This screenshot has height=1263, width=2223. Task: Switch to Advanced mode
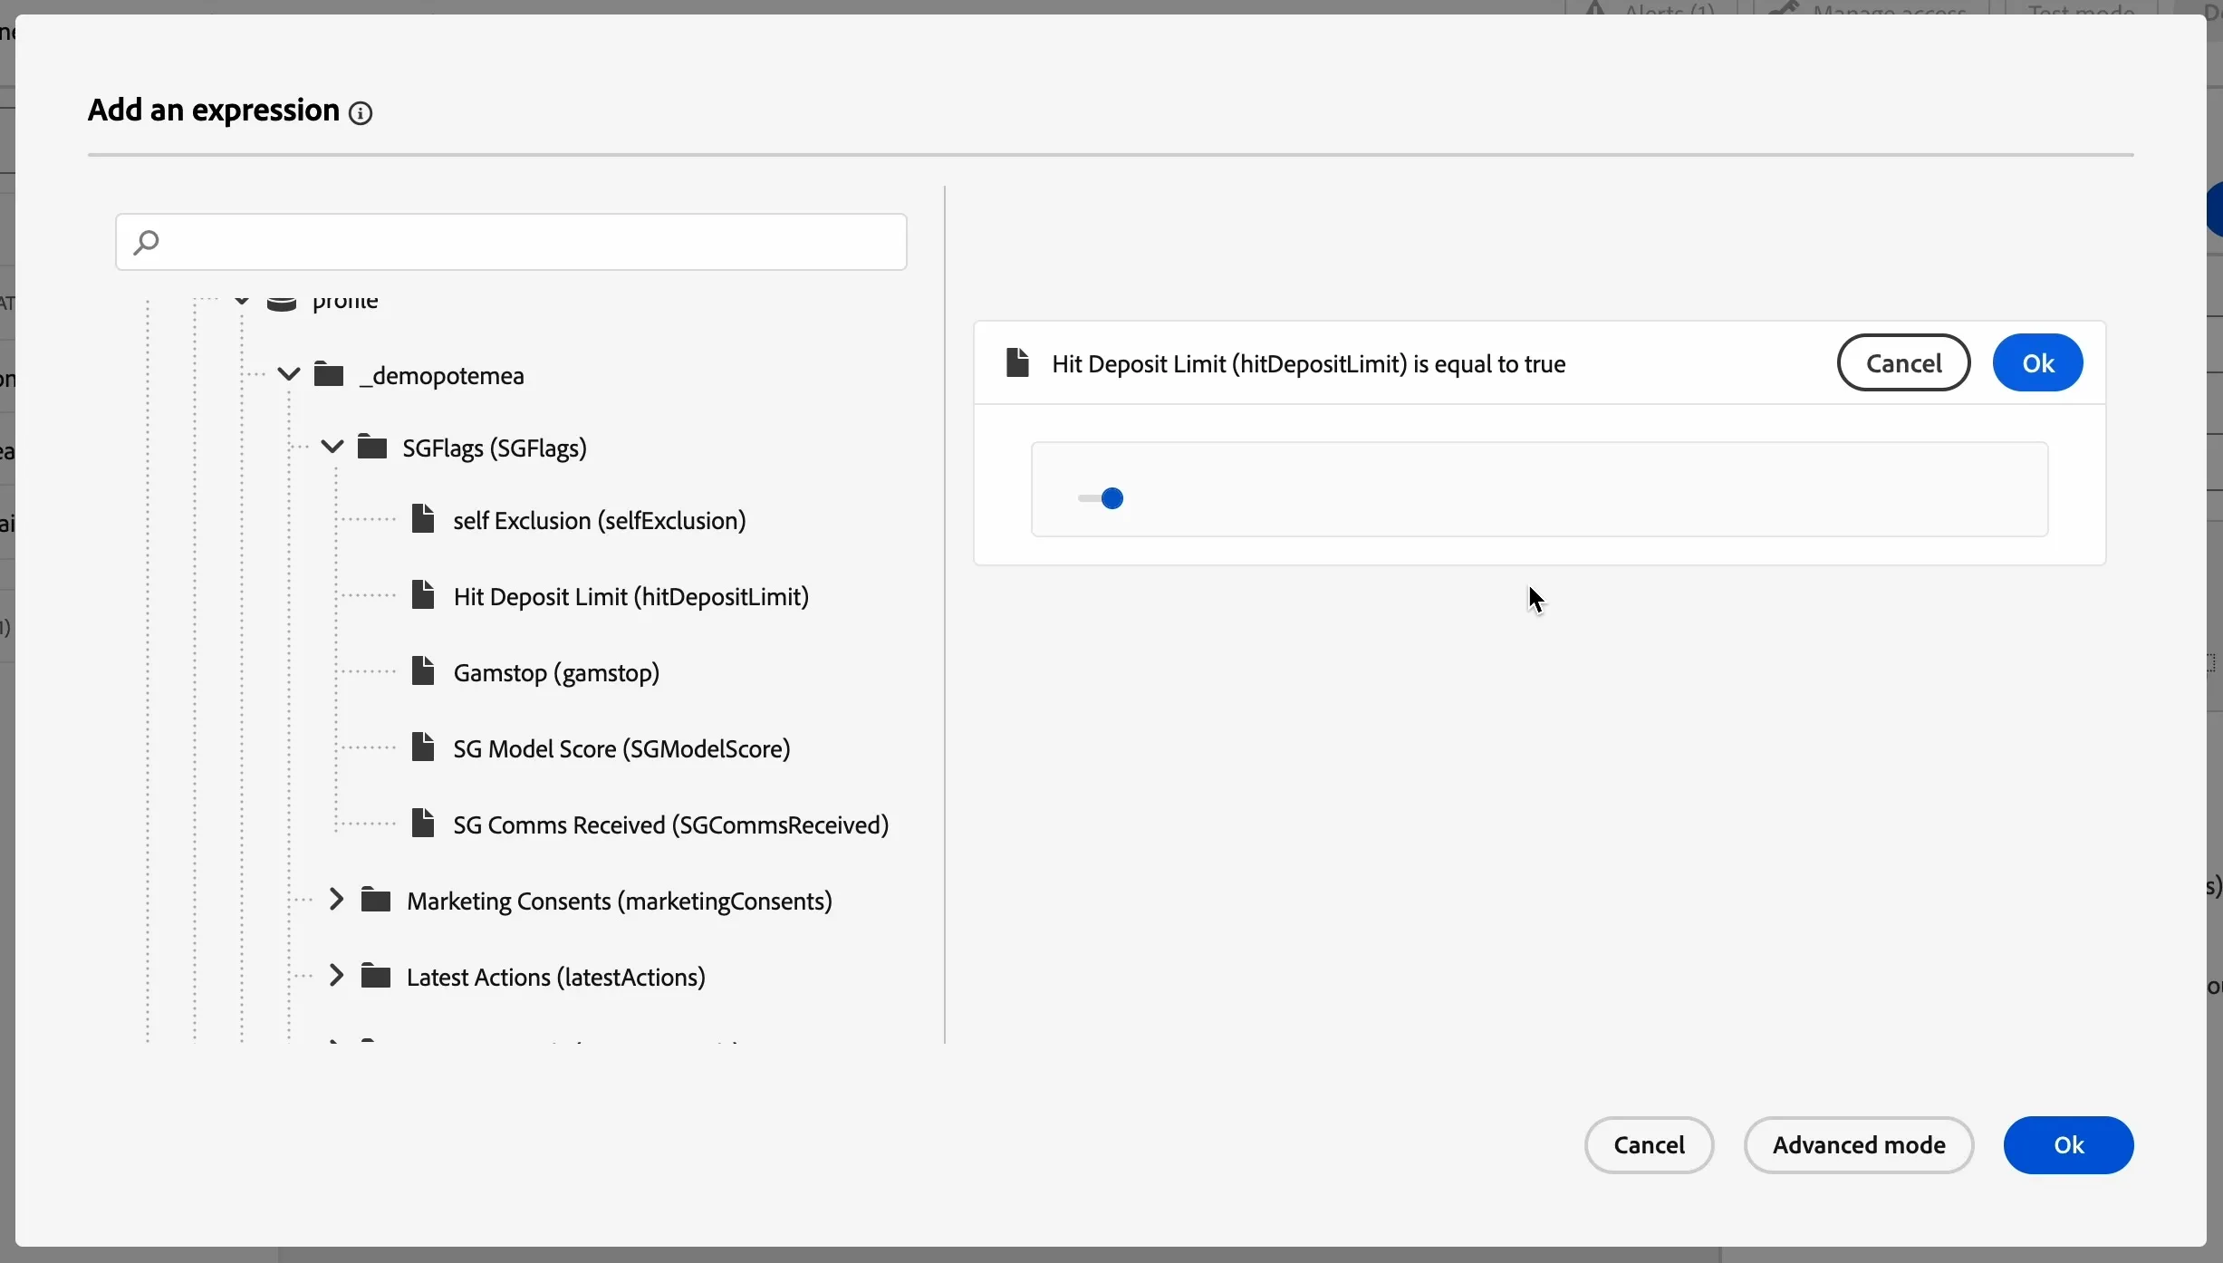tap(1859, 1145)
